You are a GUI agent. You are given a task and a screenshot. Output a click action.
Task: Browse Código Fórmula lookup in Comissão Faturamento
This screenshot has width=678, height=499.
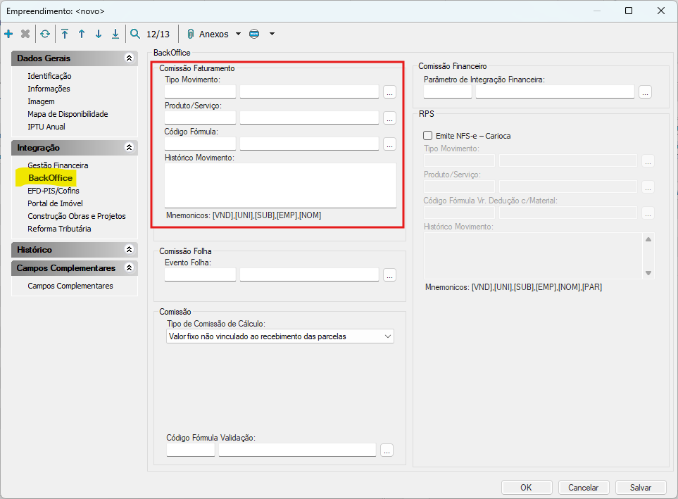[389, 144]
